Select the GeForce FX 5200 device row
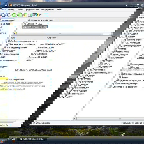Image resolution: width=144 pixels, height=144 pixels. [x=34, y=24]
